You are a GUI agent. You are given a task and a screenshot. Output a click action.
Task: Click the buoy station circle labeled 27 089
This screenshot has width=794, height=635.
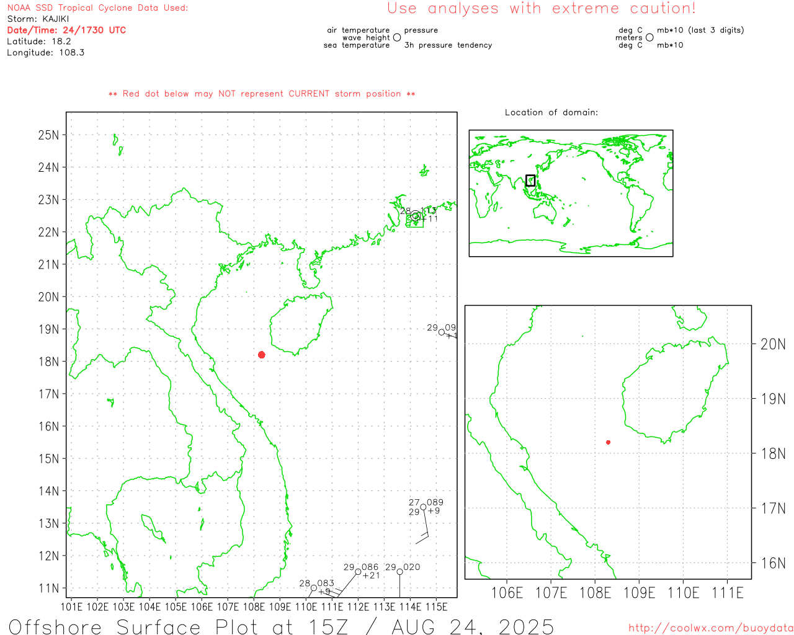click(424, 507)
